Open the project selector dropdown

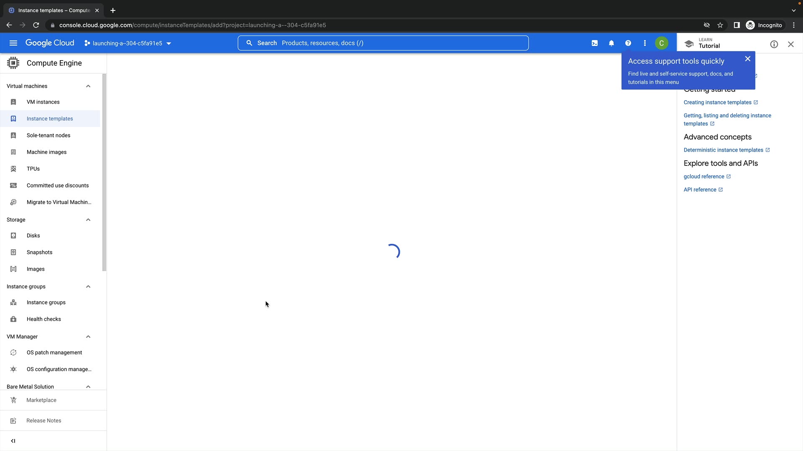pyautogui.click(x=128, y=43)
